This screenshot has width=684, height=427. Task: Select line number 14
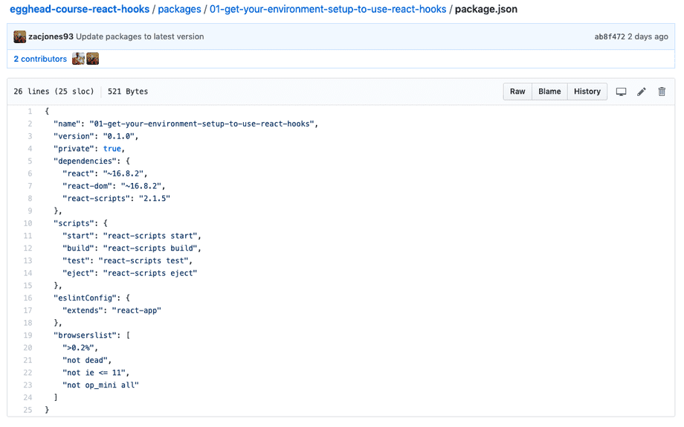point(28,273)
